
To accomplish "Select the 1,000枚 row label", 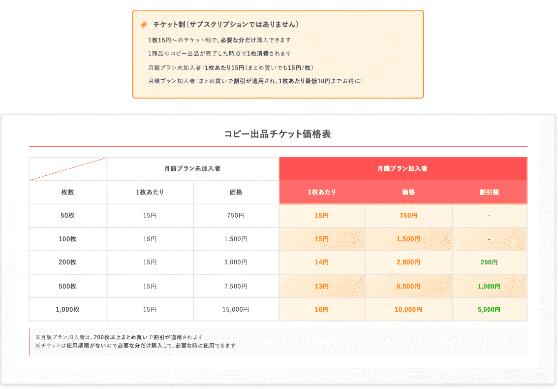I will 67,310.
